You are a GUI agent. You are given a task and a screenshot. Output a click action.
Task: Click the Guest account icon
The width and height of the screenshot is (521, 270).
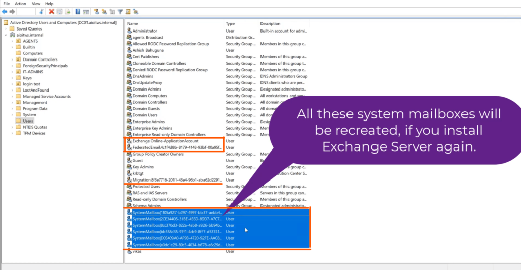(x=129, y=160)
